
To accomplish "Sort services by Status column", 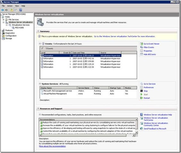I will pyautogui.click(x=101, y=88).
